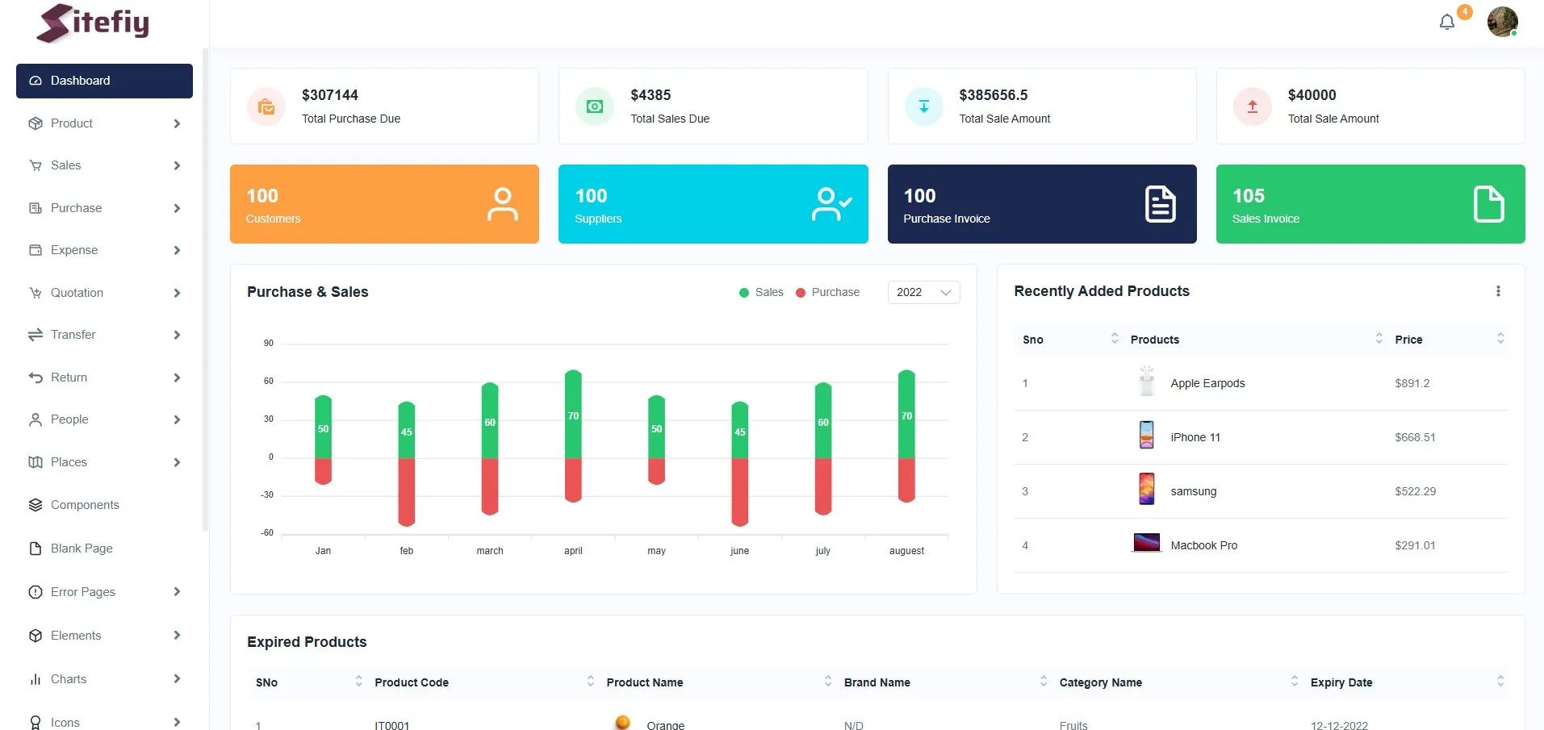
Task: Open the Purchase sidebar menu
Action: pyautogui.click(x=104, y=208)
